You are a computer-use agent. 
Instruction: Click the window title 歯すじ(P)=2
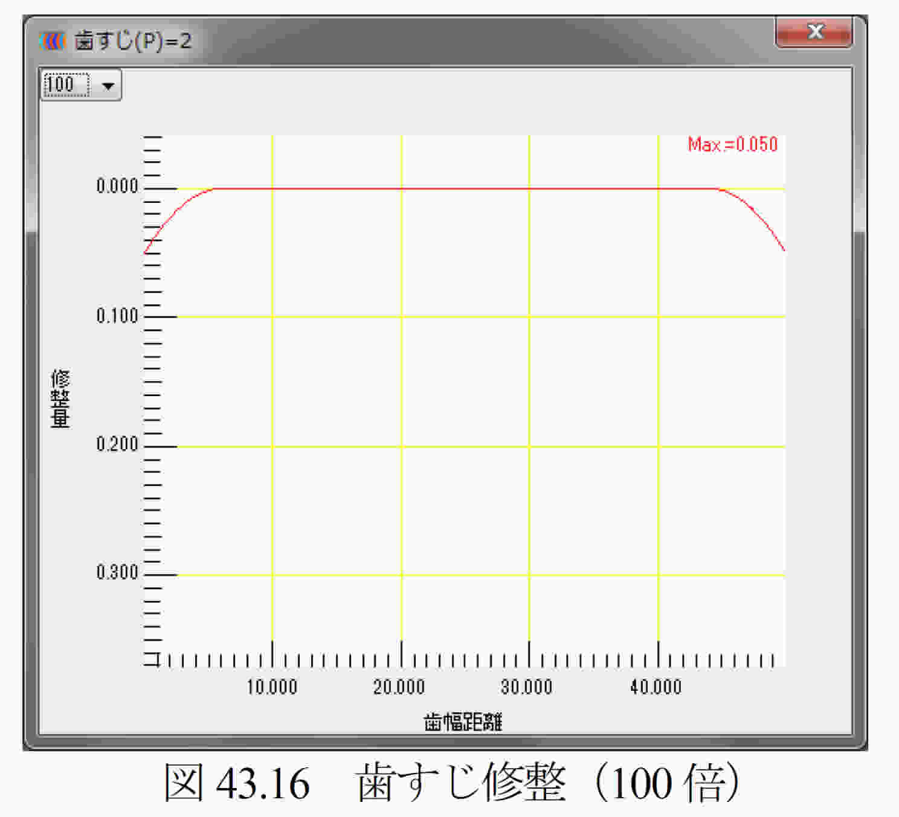(133, 41)
